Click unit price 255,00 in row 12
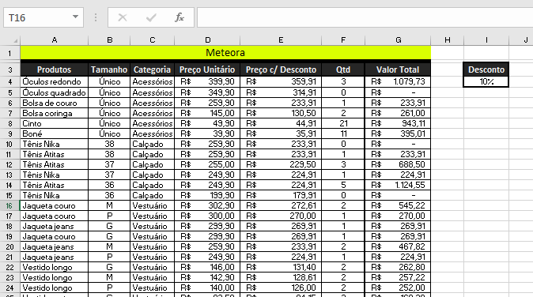This screenshot has width=533, height=297. 207,164
